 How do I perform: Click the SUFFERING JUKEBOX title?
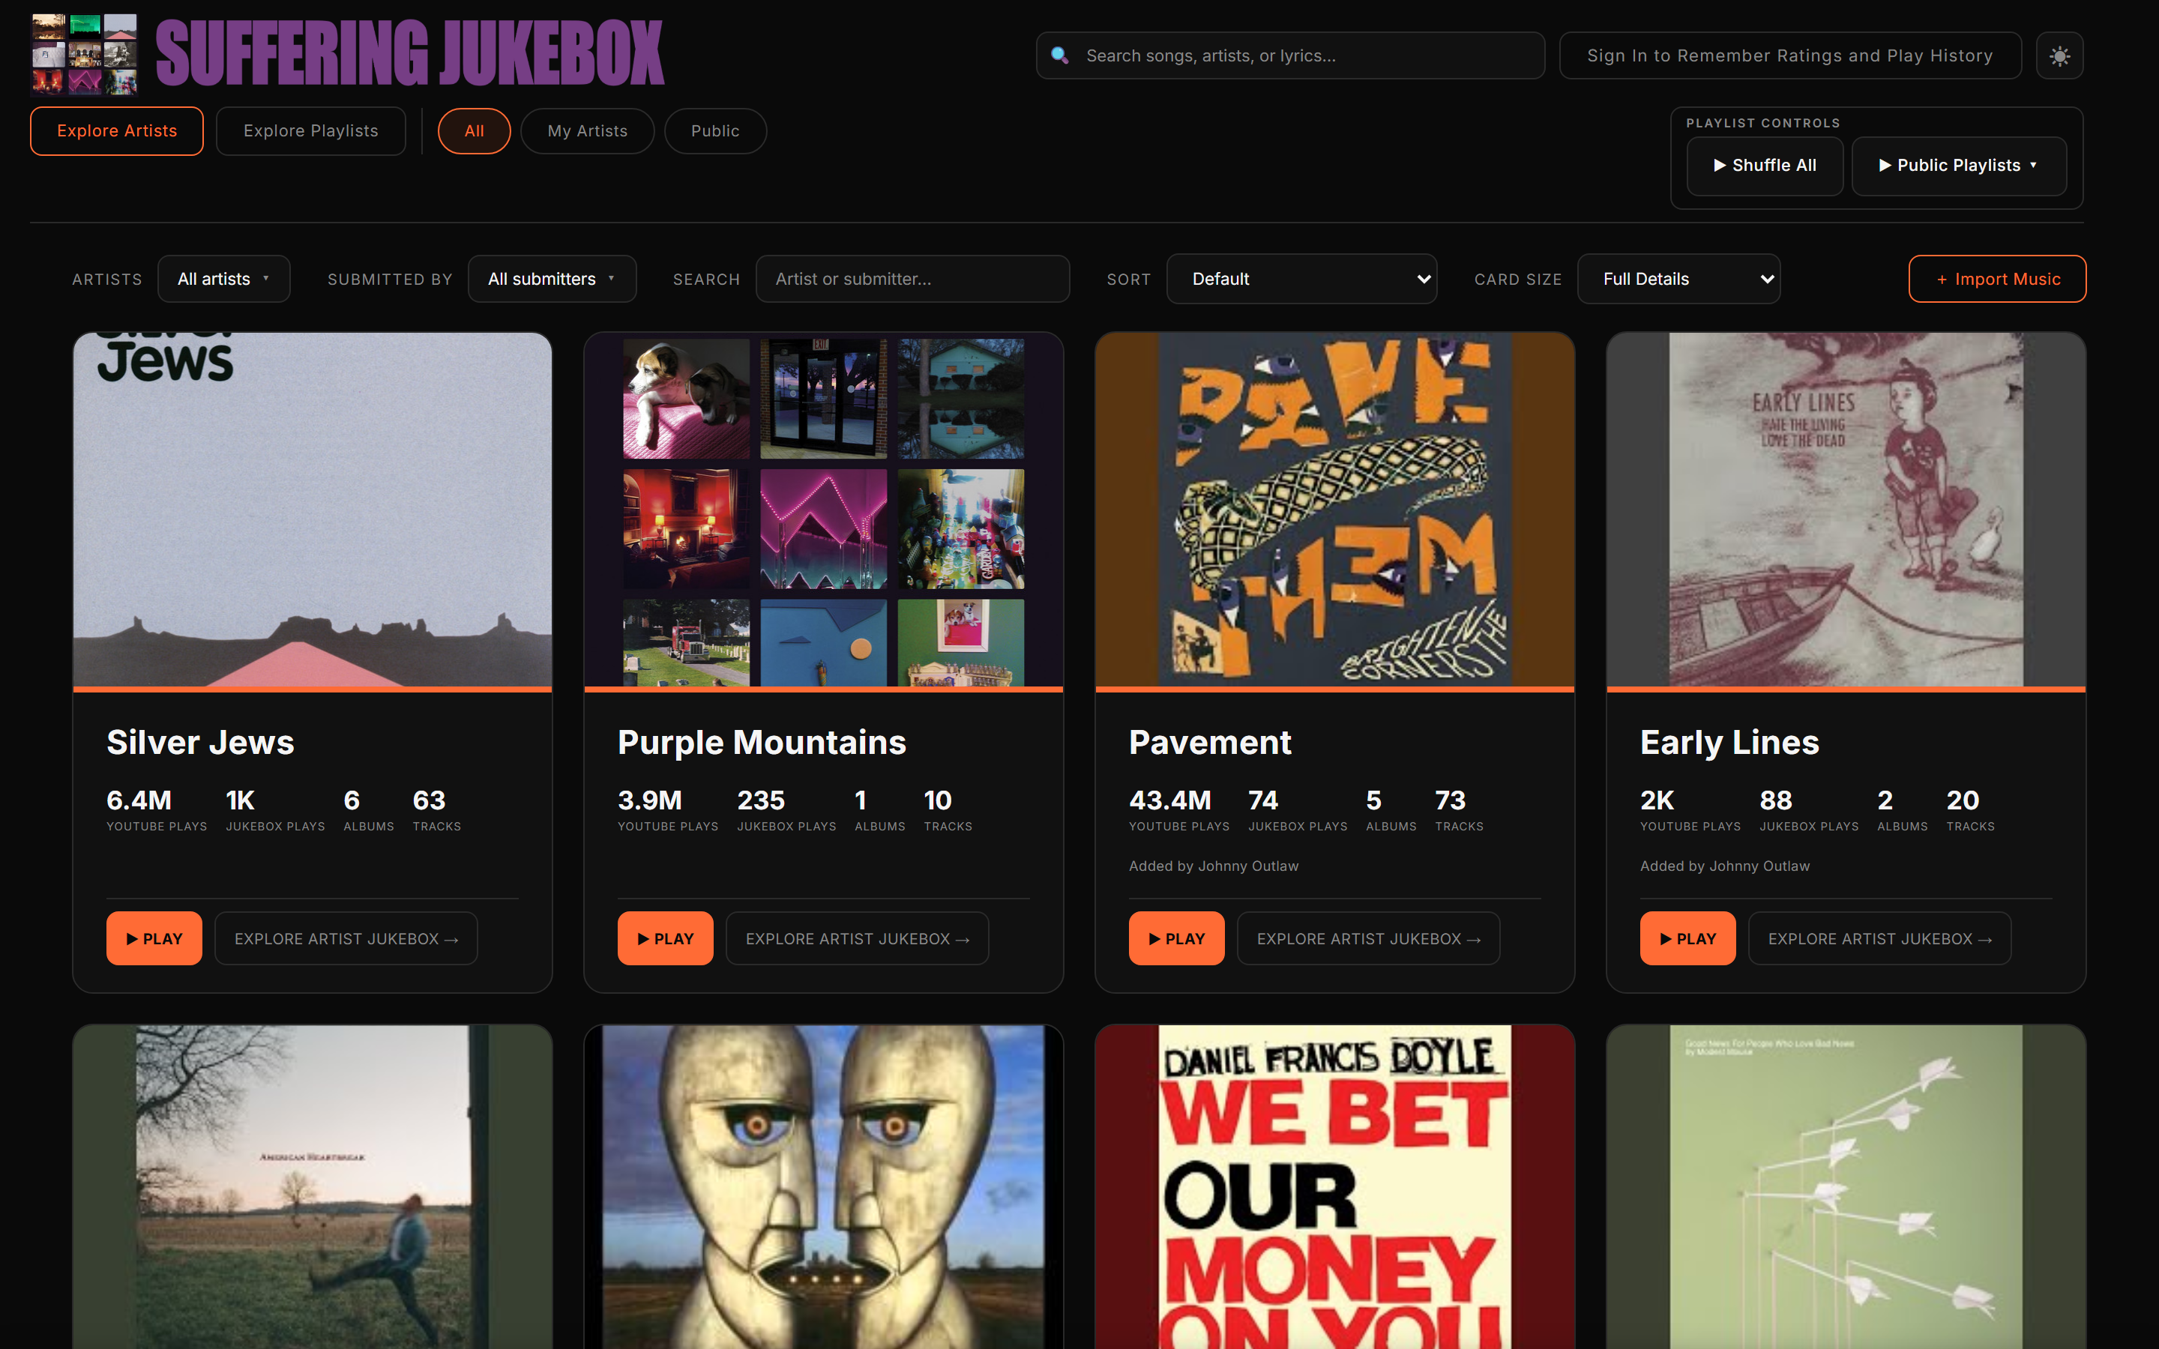[x=410, y=53]
